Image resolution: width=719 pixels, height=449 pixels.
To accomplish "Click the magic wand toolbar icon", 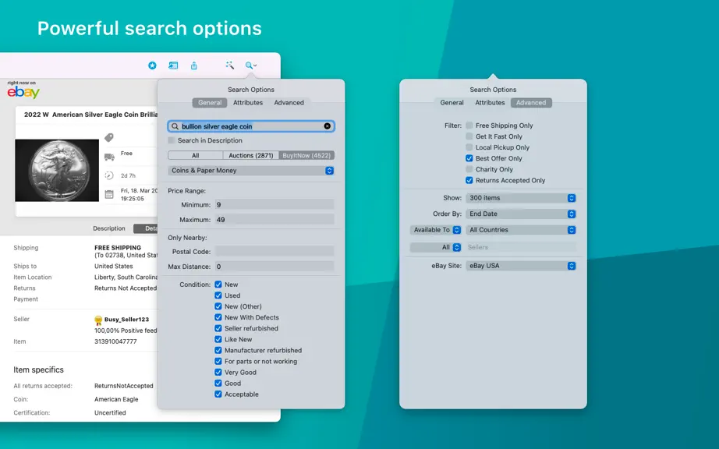I will coord(230,65).
